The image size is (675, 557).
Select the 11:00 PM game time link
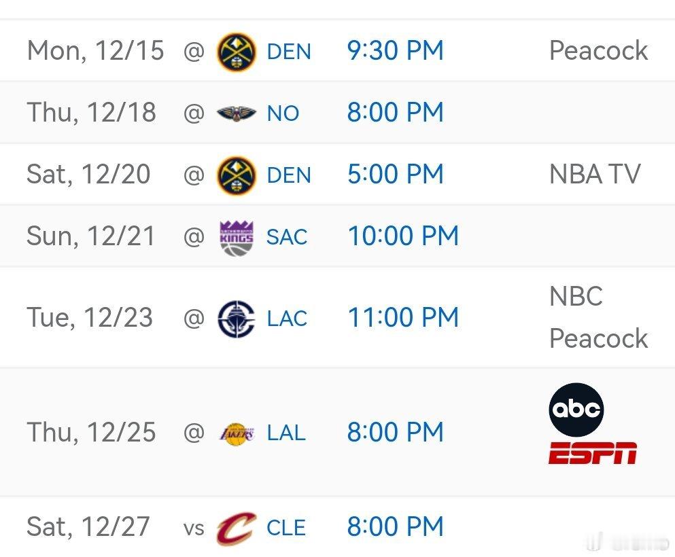403,317
